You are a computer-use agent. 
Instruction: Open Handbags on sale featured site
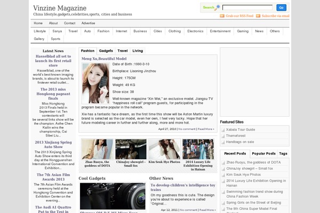click(240, 142)
